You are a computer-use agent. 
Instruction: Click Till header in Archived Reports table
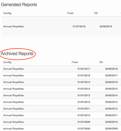[101, 62]
